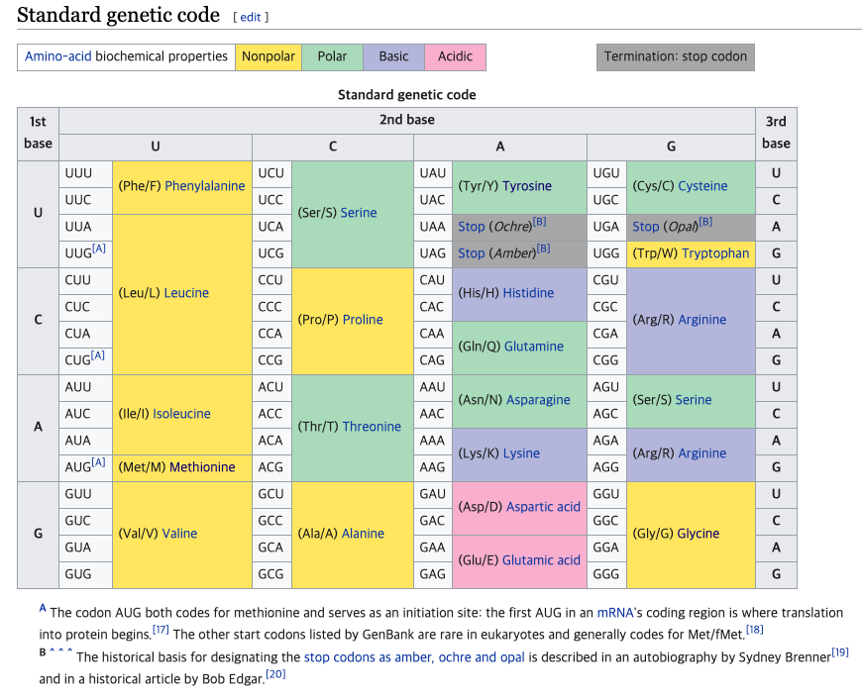Open citation reference [19] after Sydney Brenner
The height and width of the screenshot is (699, 862).
(840, 651)
